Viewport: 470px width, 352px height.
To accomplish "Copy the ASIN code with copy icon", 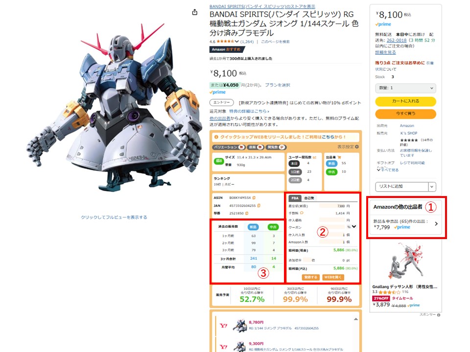I will [254, 198].
